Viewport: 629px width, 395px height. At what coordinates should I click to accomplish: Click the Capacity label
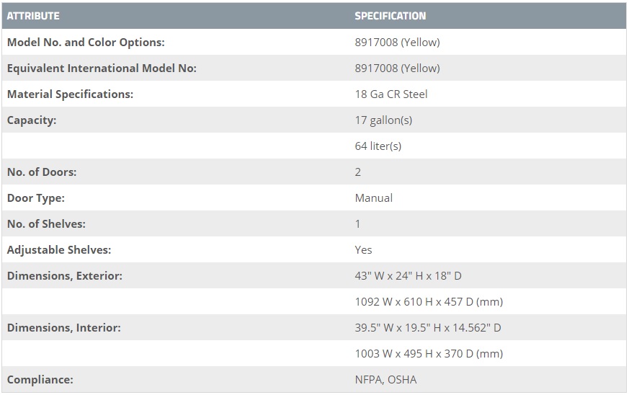32,120
